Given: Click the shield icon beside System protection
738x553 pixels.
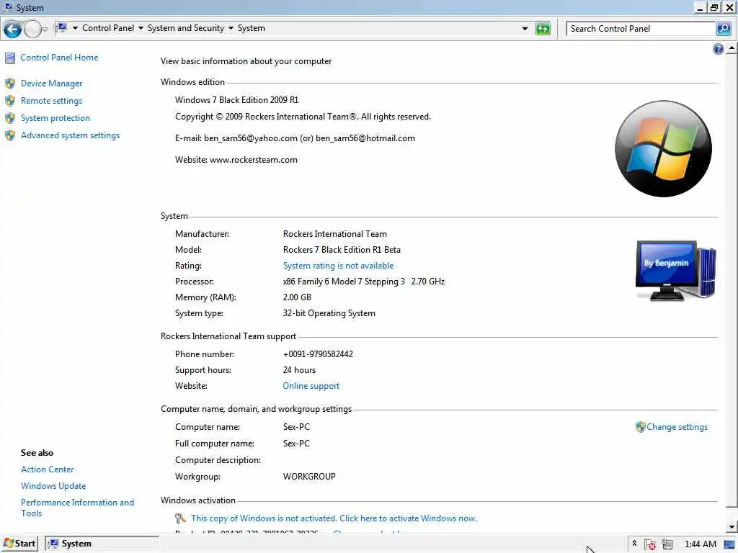Looking at the screenshot, I should click(10, 118).
